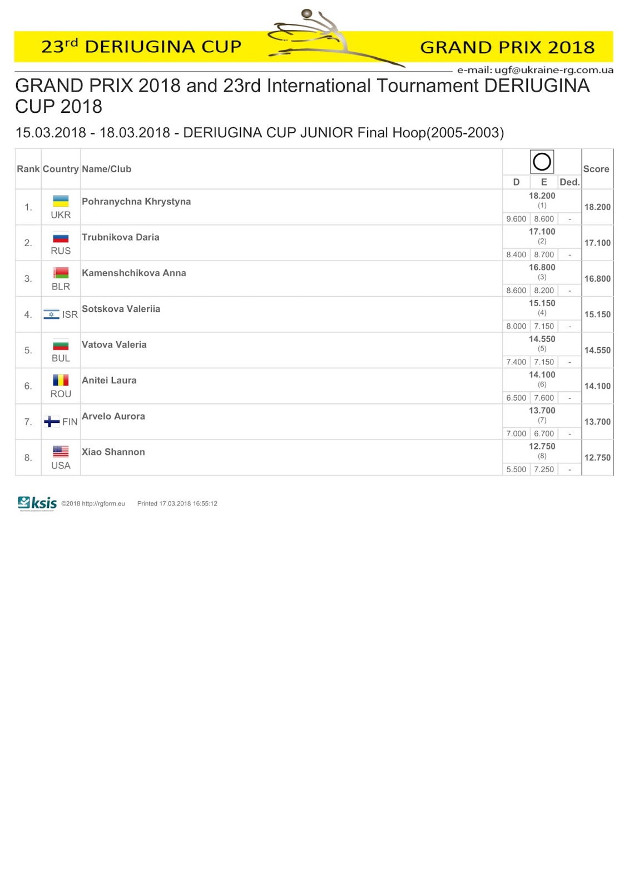The image size is (629, 889).
Task: Click the Israel flag icon
Action: click(x=51, y=314)
